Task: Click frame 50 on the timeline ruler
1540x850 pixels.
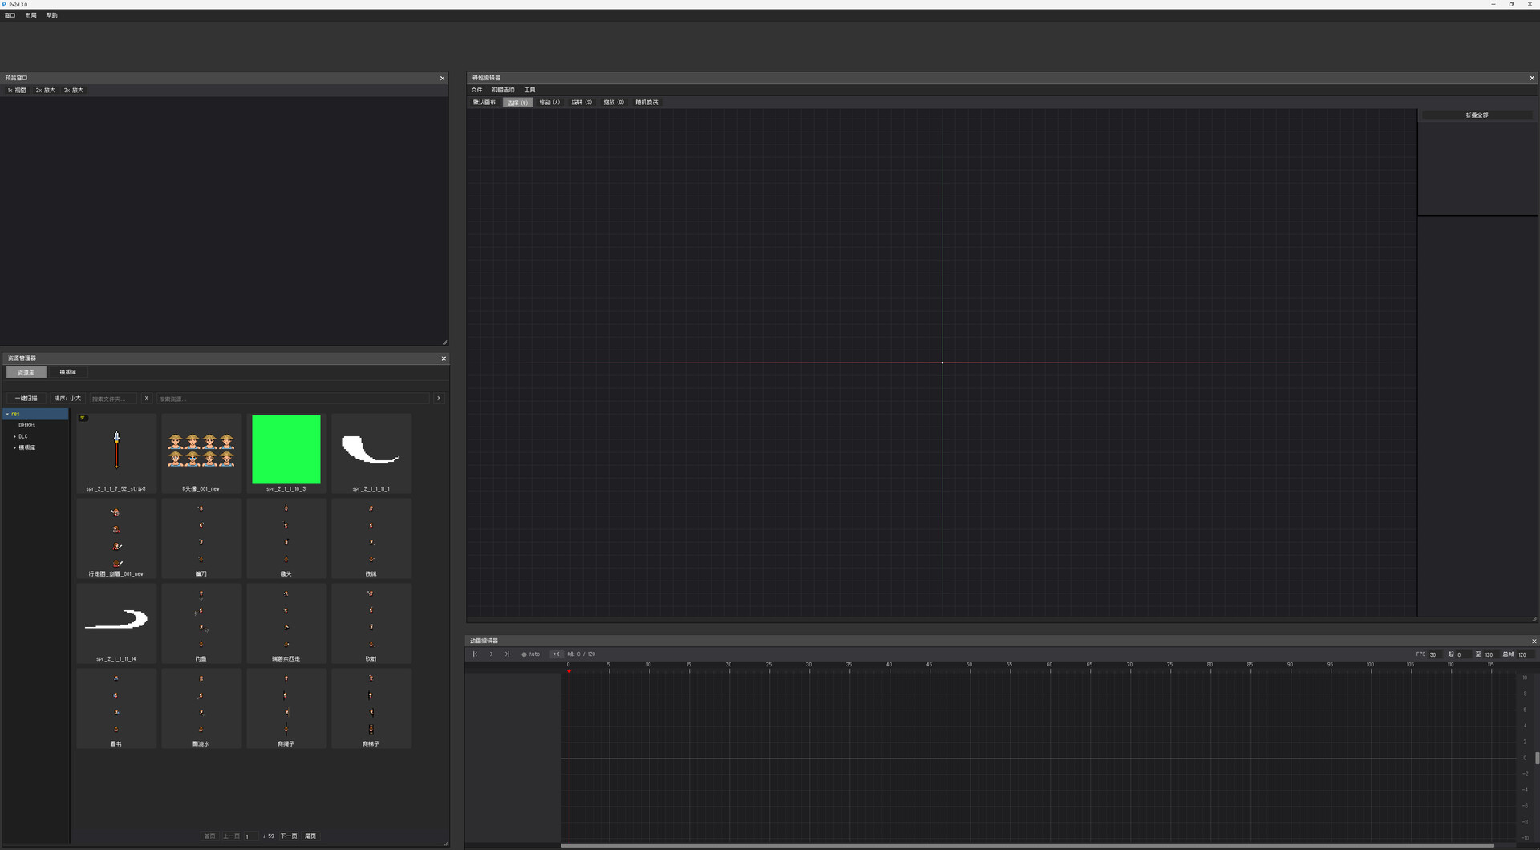Action: (x=969, y=665)
